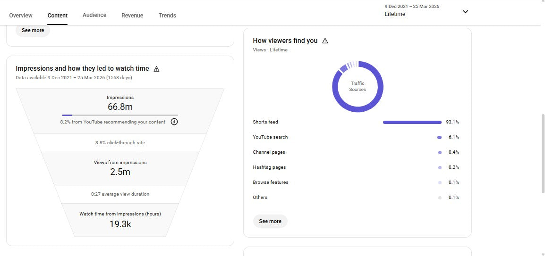
Task: Click the 6.1% YouTube search percentage
Action: [x=453, y=137]
